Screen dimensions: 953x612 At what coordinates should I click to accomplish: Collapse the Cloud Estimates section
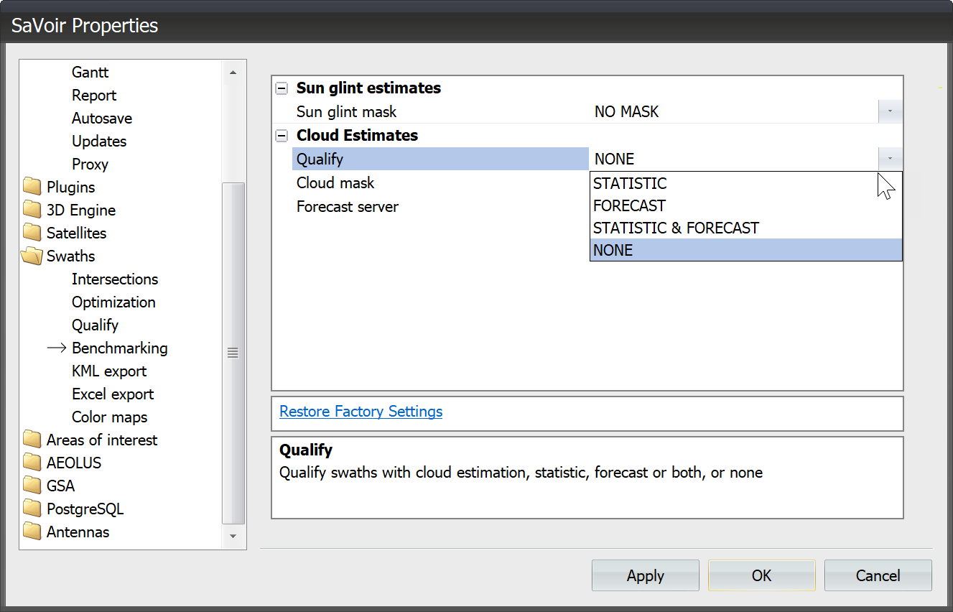point(282,136)
